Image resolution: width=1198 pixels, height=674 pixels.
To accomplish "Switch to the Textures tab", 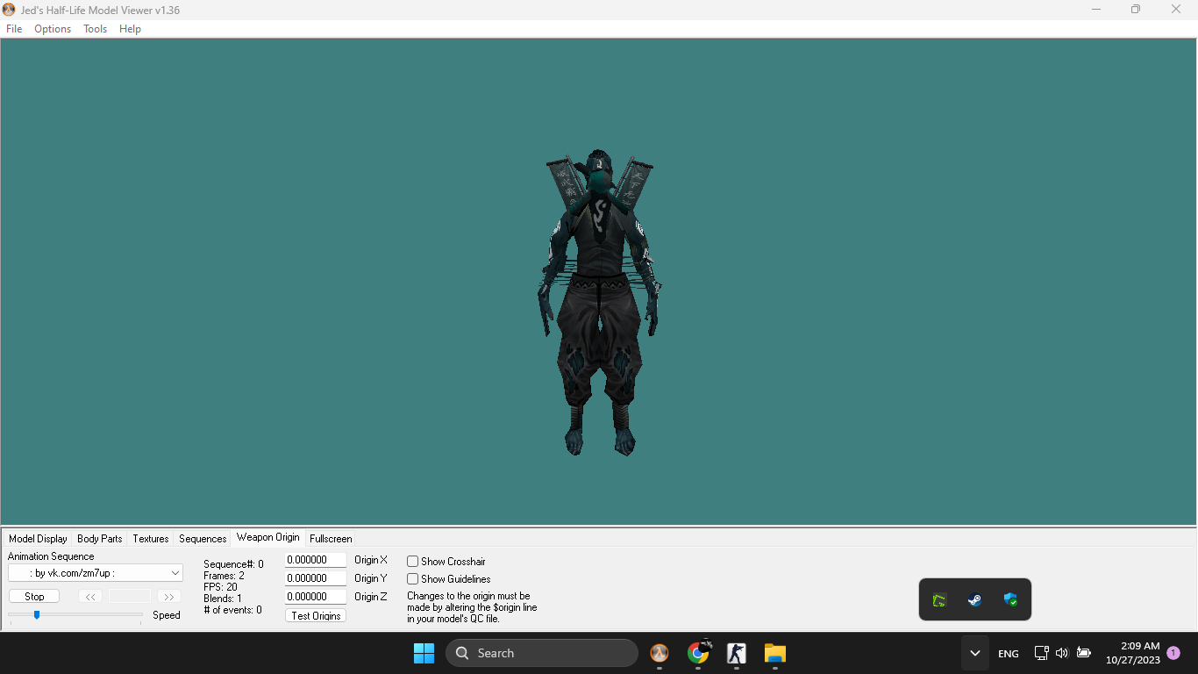I will 151,539.
